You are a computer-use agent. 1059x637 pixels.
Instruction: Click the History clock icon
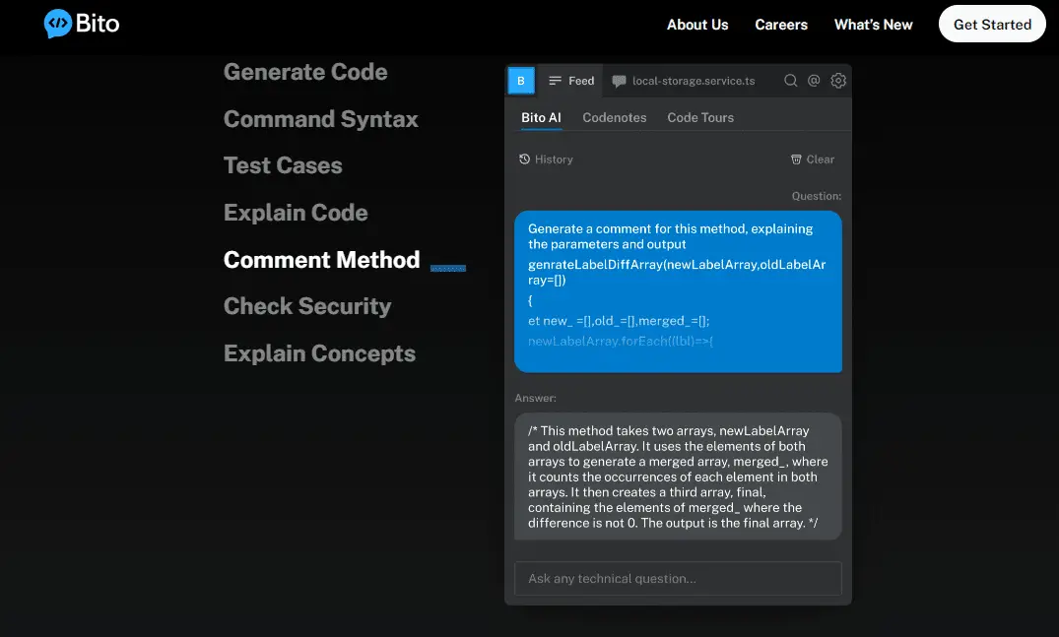pos(525,159)
